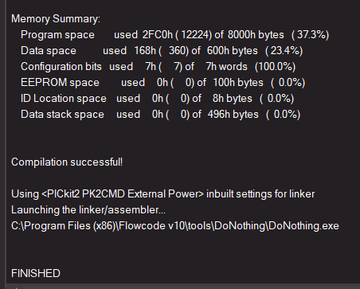Click the 'FINISHED' status line

(36, 274)
